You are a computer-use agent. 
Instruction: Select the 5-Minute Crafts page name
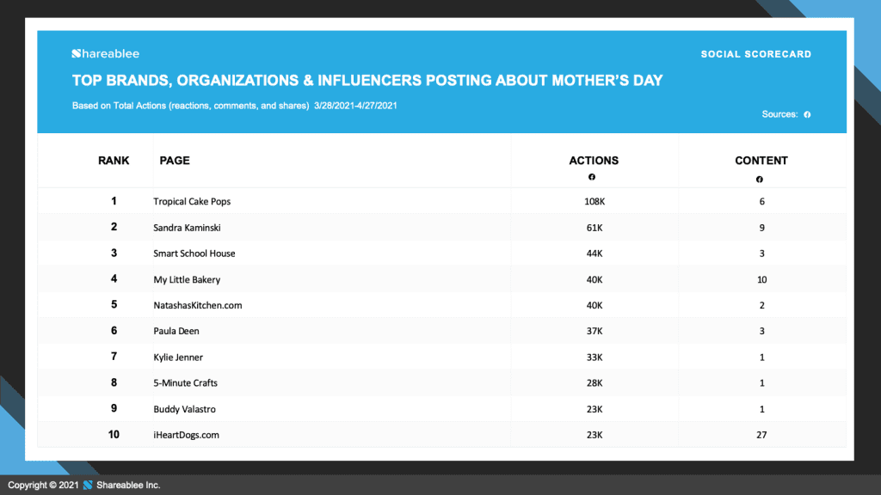coord(186,383)
